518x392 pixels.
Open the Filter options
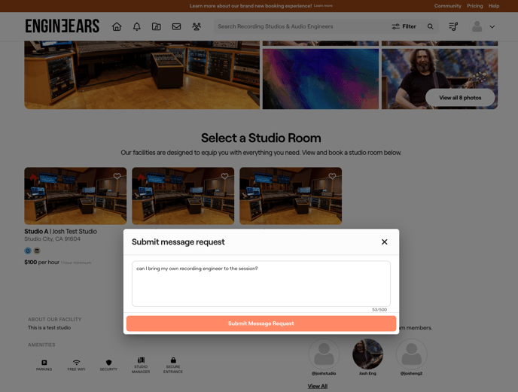(x=404, y=26)
